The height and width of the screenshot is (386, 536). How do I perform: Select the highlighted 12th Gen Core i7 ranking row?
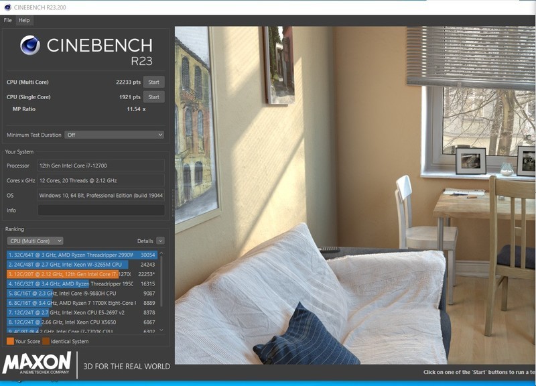(x=70, y=274)
